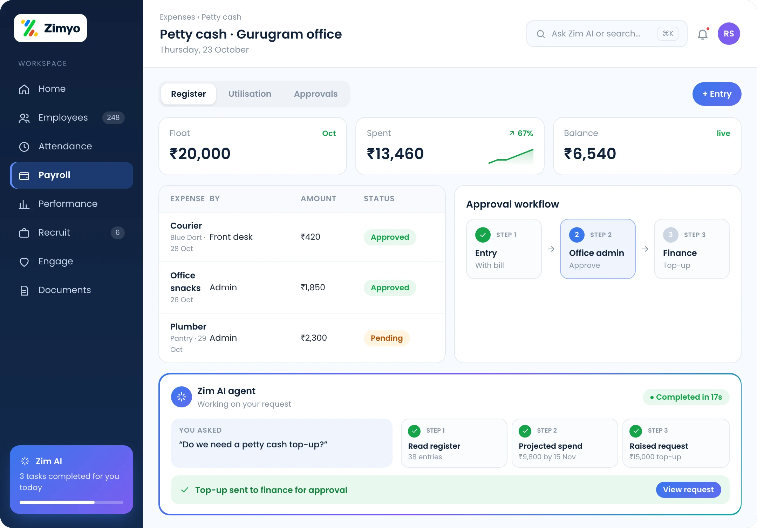
Task: Click the Recruit briefcase icon
Action: coord(24,233)
